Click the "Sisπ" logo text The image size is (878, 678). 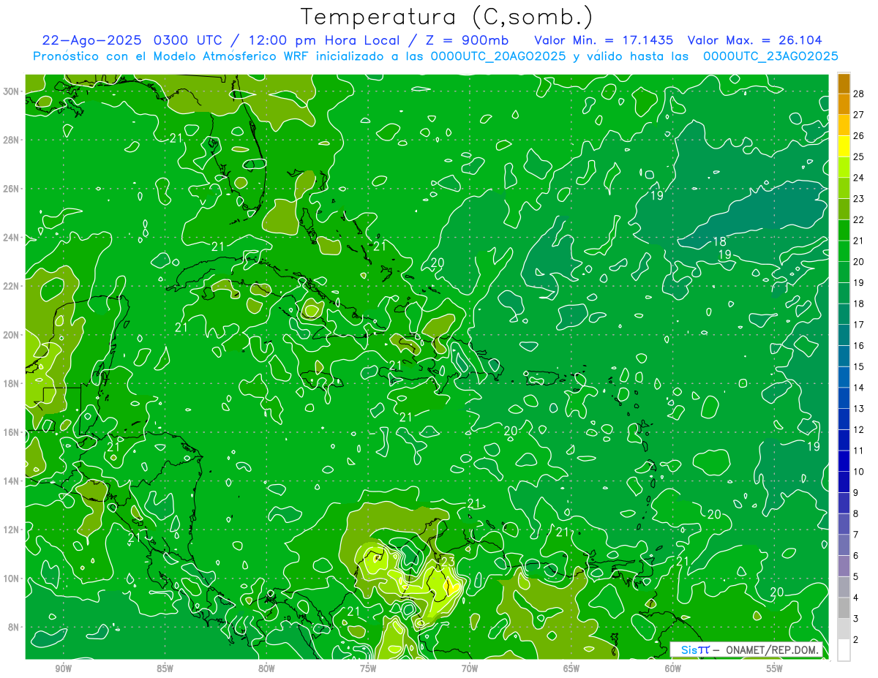coord(694,649)
